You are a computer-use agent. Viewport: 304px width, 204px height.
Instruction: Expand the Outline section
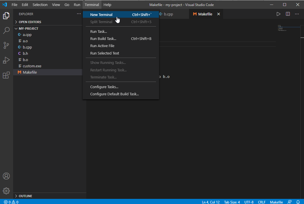25,196
